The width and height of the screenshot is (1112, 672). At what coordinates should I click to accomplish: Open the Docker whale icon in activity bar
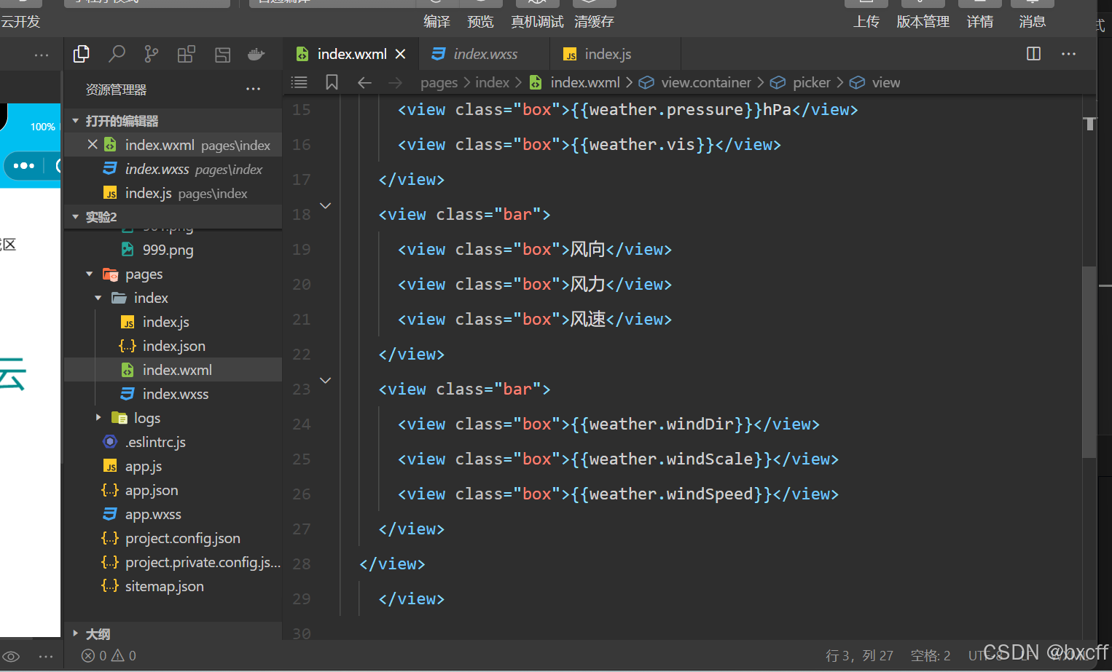[x=256, y=54]
